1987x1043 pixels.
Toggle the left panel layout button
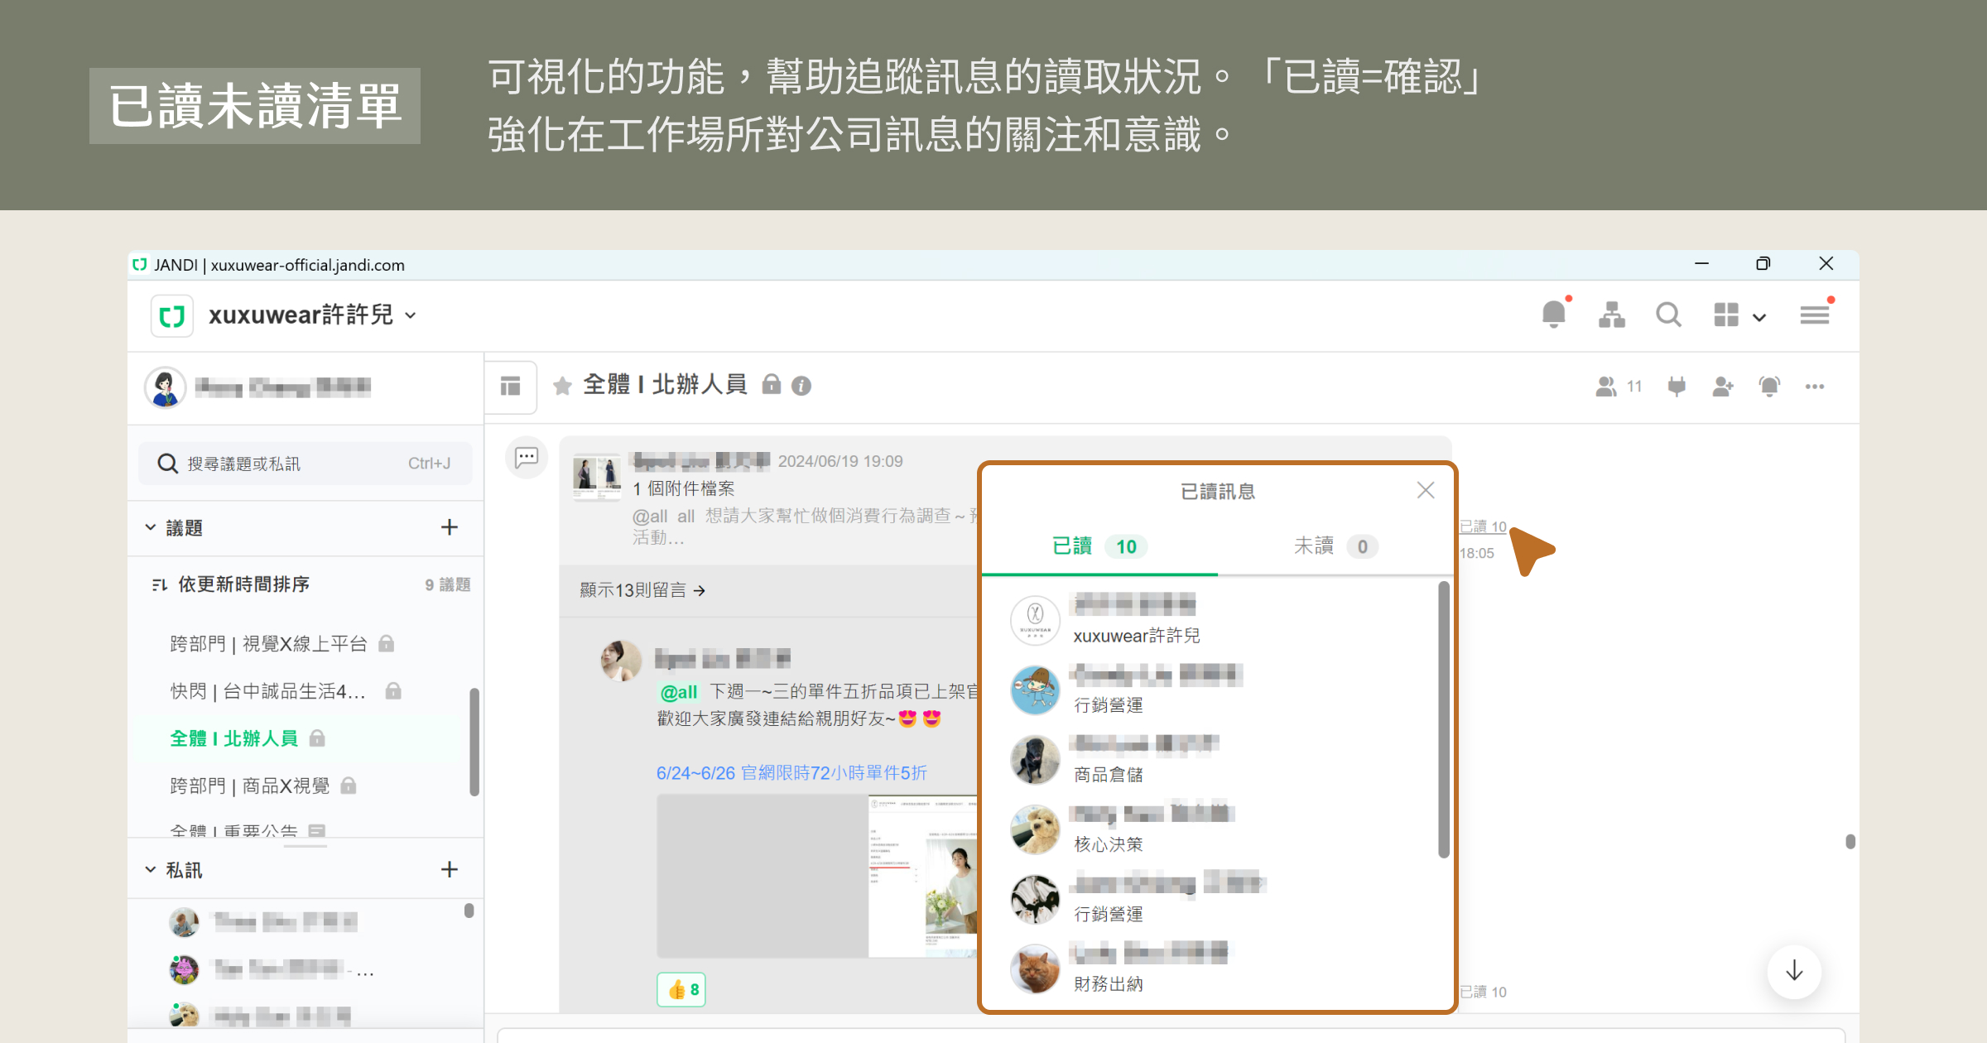point(511,386)
